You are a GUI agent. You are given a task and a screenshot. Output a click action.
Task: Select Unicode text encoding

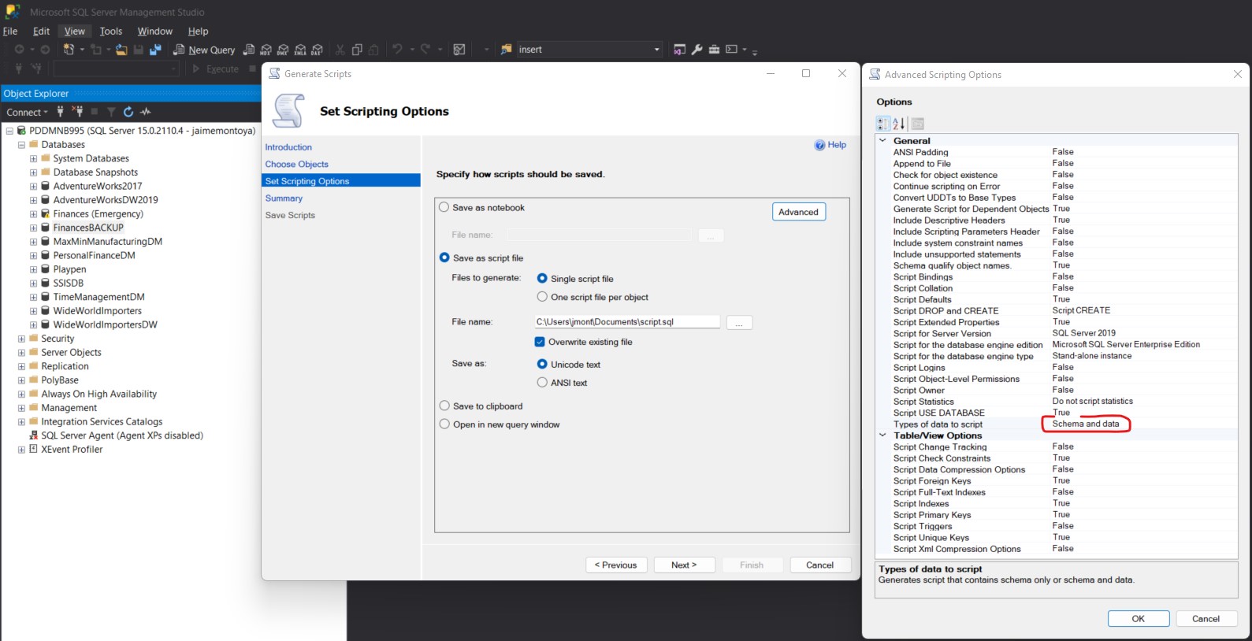coord(542,364)
